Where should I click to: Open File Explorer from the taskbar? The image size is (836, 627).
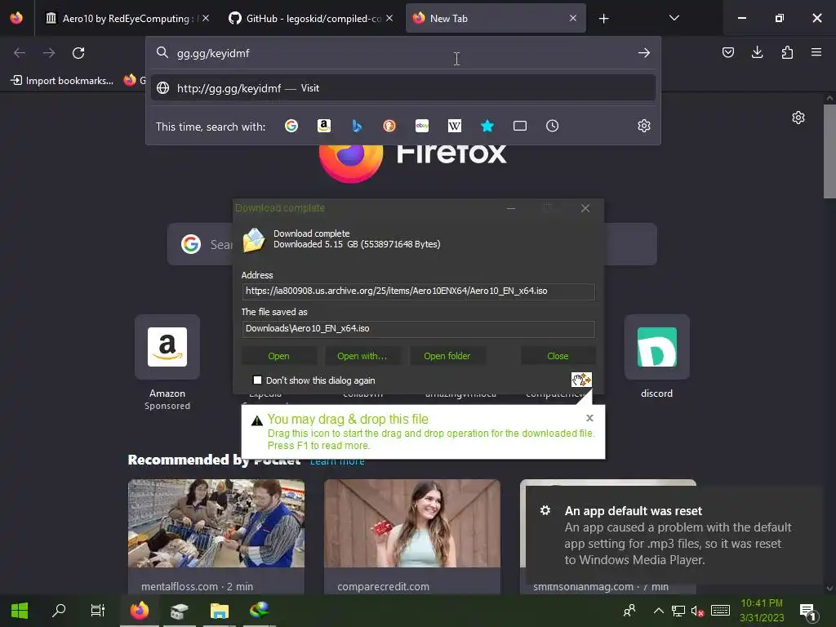pos(219,611)
